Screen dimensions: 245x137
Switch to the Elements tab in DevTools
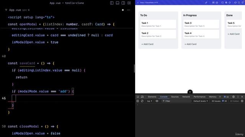152,97
